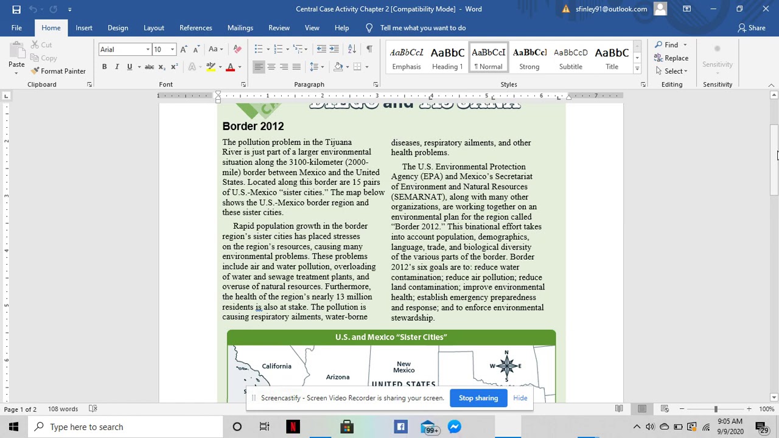The width and height of the screenshot is (779, 438).
Task: Switch to Print Layout view
Action: click(642, 409)
